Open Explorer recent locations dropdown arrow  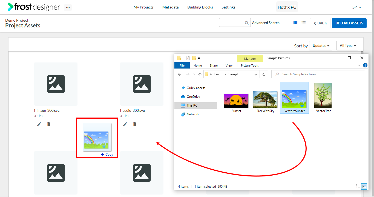[x=194, y=74]
